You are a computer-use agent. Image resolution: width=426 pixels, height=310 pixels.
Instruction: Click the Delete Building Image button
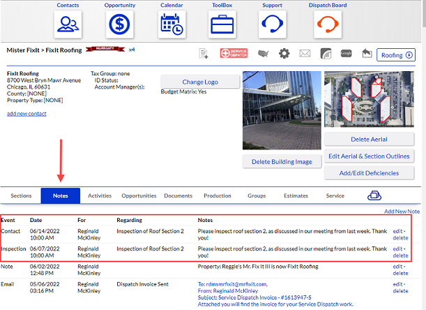282,162
